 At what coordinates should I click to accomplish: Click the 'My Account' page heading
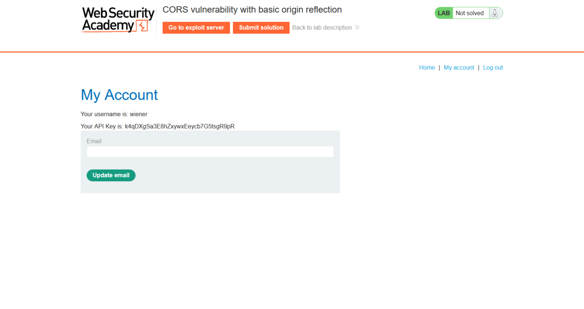[119, 95]
